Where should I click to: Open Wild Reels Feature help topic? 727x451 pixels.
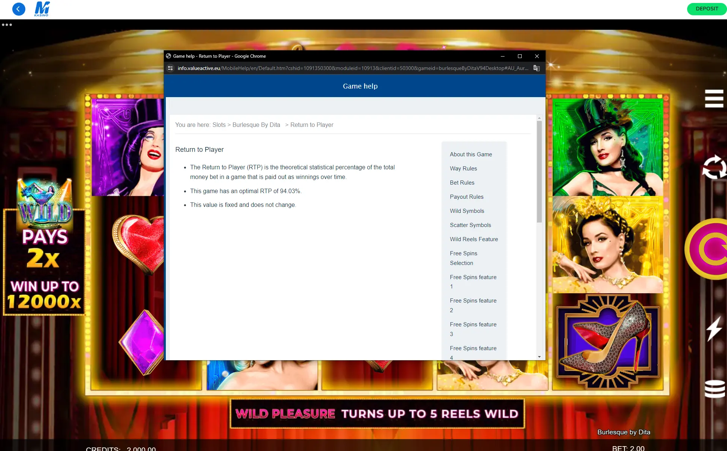[474, 239]
